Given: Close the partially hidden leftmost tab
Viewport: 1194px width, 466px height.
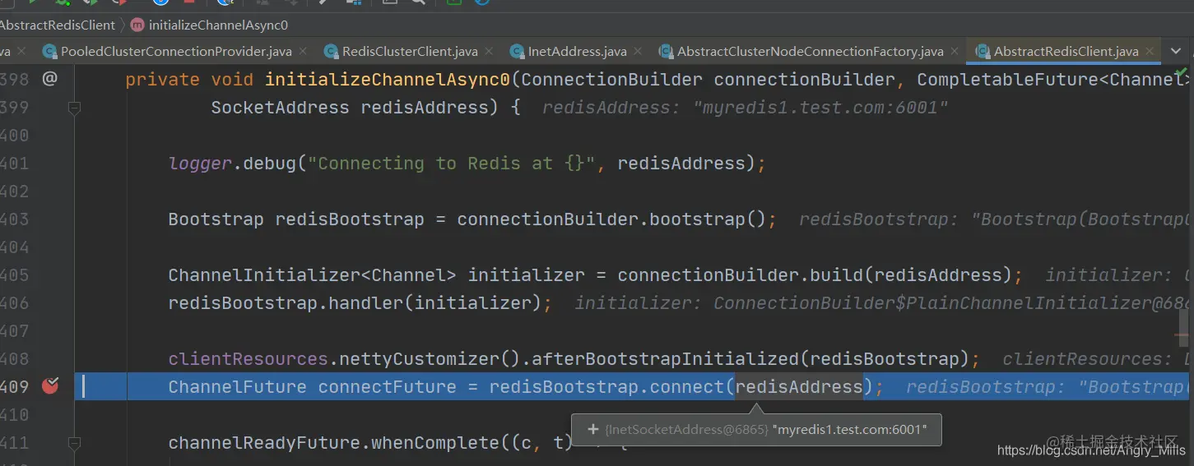Looking at the screenshot, I should pyautogui.click(x=21, y=52).
